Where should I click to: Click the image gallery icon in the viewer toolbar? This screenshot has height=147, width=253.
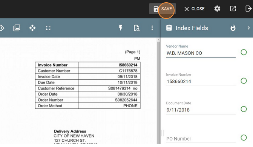point(17,28)
